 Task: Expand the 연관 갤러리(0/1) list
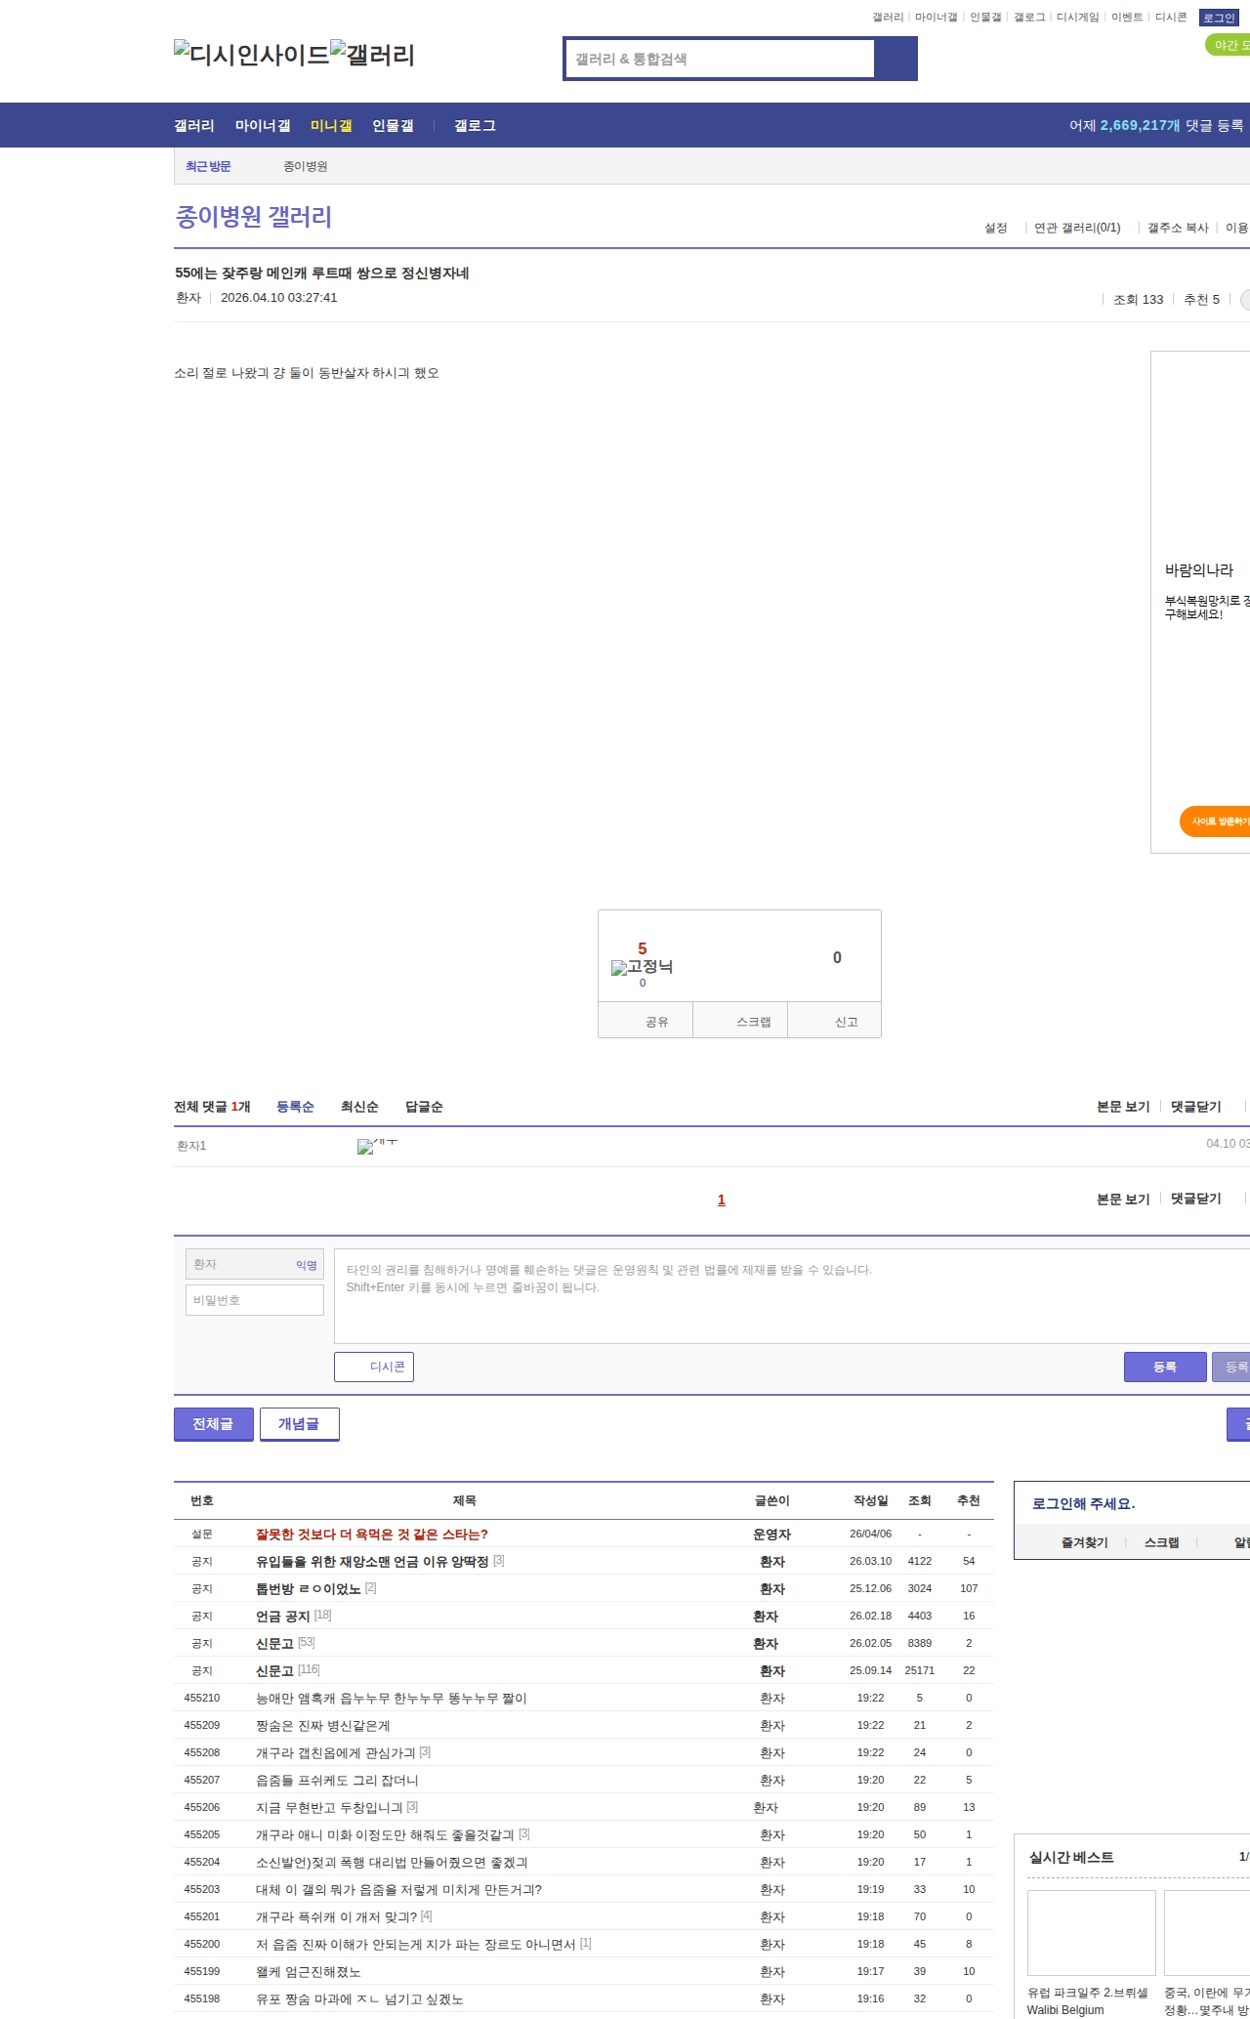click(1076, 228)
